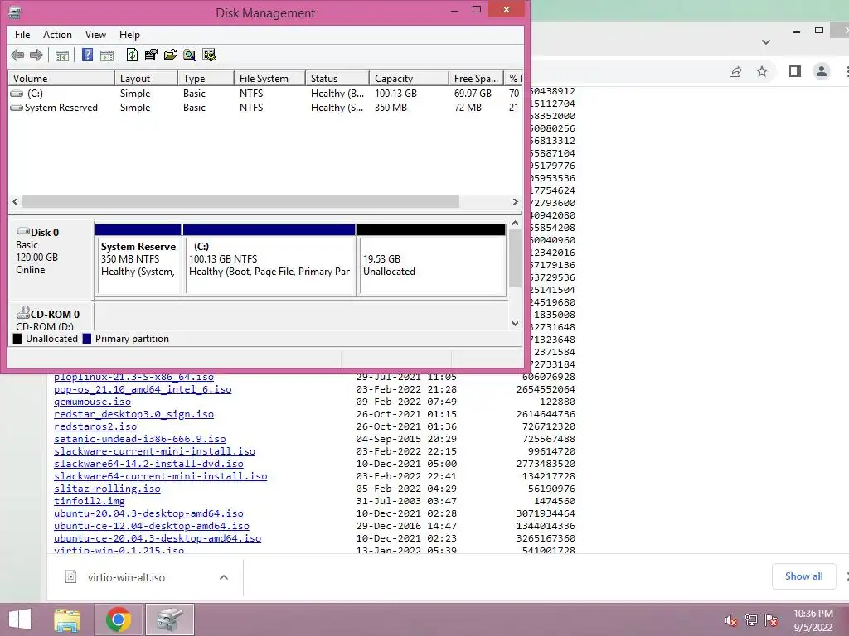Click Show all downloads button

(x=804, y=576)
